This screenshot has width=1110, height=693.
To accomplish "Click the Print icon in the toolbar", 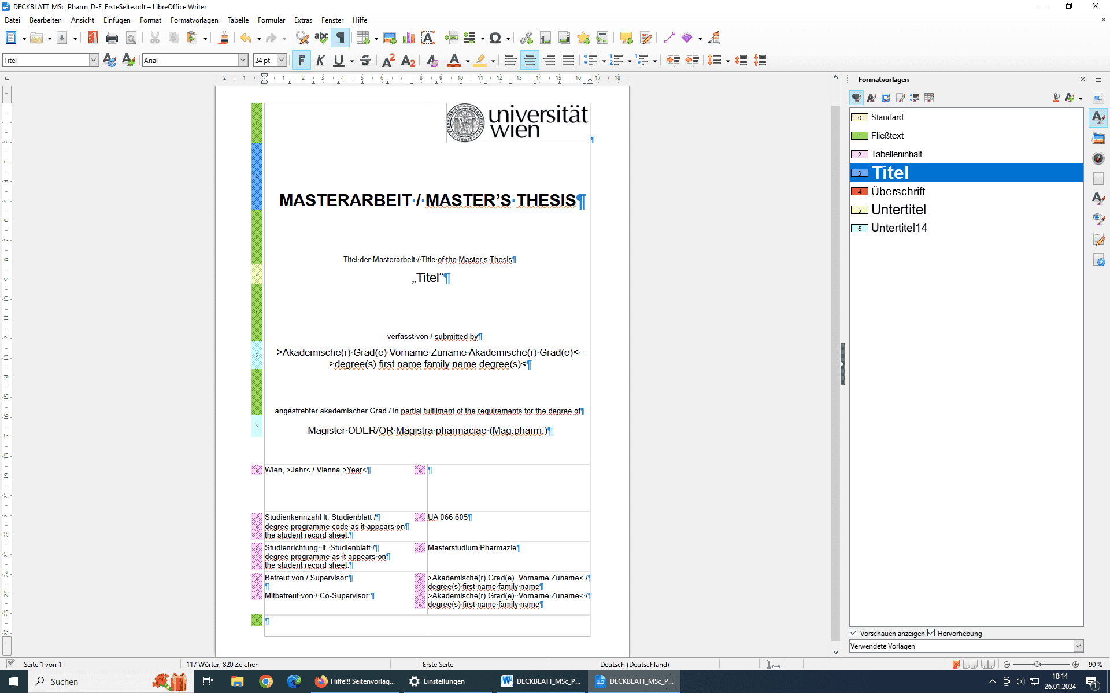I will [112, 38].
